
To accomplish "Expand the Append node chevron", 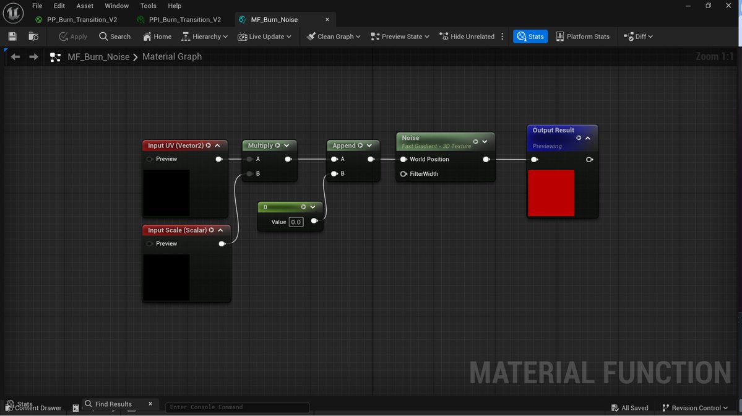I will coord(369,145).
